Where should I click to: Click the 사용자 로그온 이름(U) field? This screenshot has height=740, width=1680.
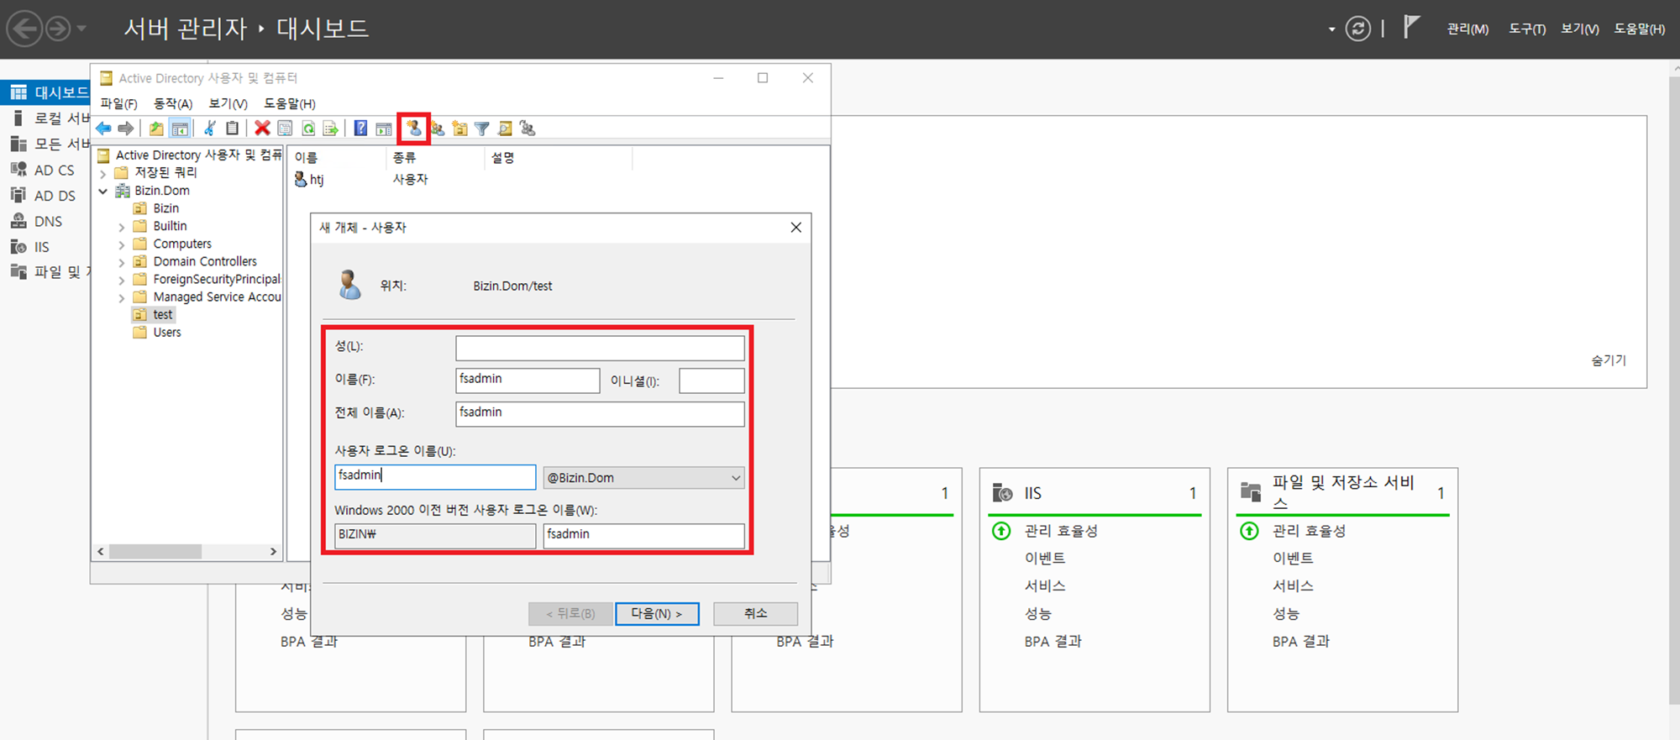(435, 477)
